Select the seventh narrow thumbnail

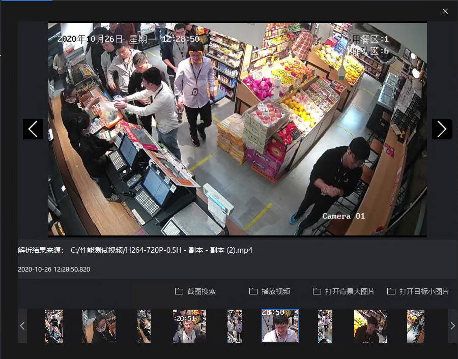325,326
